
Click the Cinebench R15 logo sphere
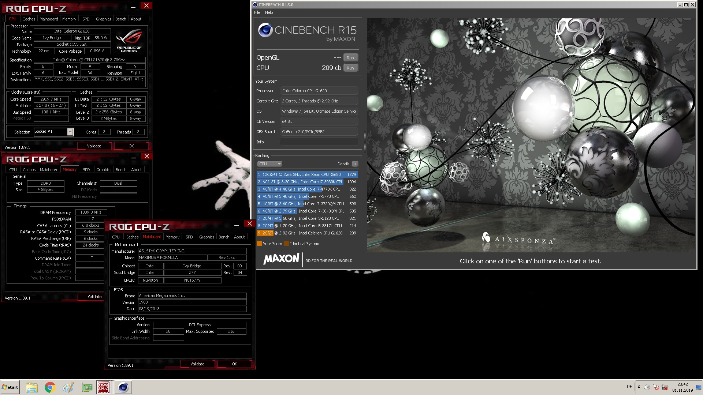(x=265, y=30)
